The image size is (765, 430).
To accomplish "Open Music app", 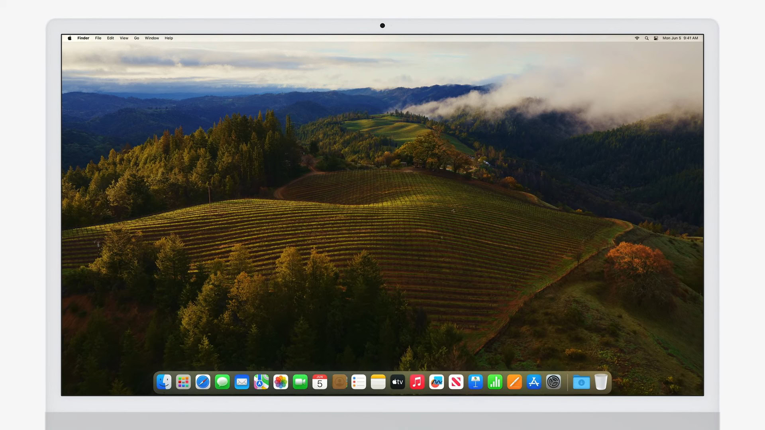I will tap(417, 382).
